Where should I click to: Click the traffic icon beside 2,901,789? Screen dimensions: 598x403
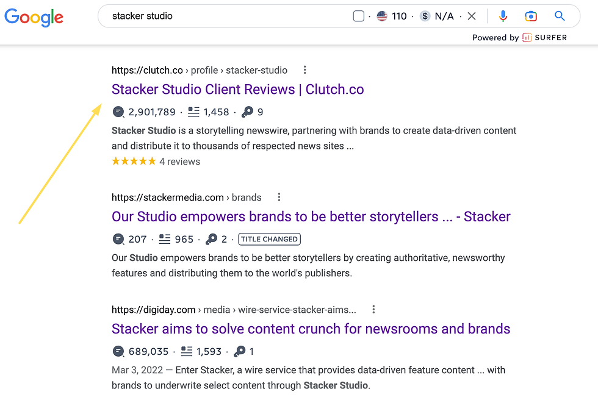[118, 112]
